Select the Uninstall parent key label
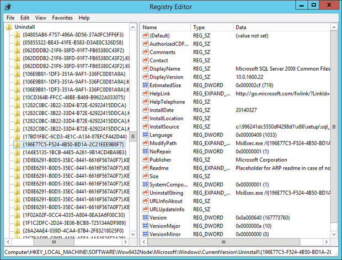Viewport: 342px width, 260px height. pyautogui.click(x=25, y=27)
